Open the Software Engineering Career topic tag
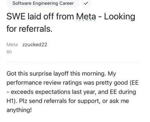 pyautogui.click(x=43, y=3)
